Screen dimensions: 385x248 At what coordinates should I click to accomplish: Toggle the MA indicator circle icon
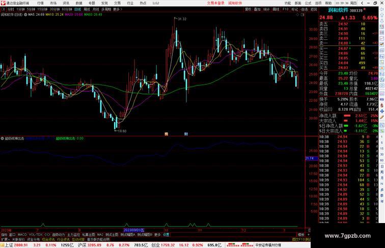25,15
